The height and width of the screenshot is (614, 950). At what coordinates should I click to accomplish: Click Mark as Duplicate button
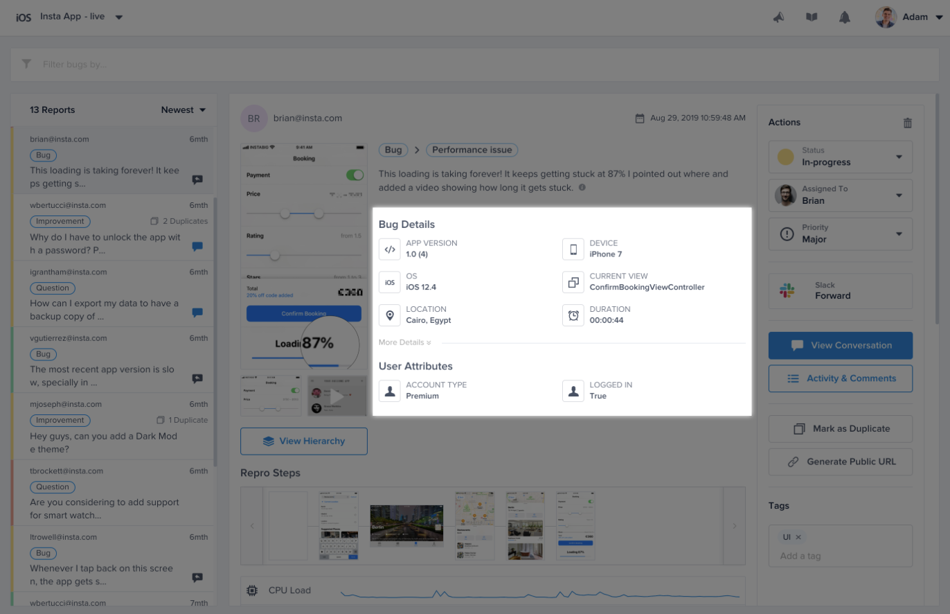tap(840, 428)
